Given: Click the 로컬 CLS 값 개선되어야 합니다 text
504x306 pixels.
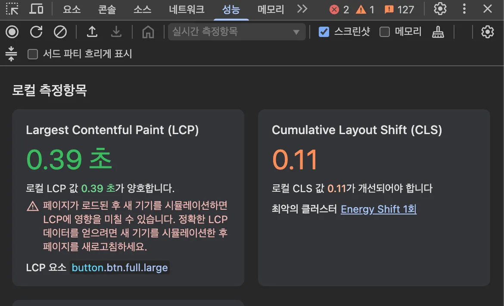Looking at the screenshot, I should pyautogui.click(x=352, y=188).
